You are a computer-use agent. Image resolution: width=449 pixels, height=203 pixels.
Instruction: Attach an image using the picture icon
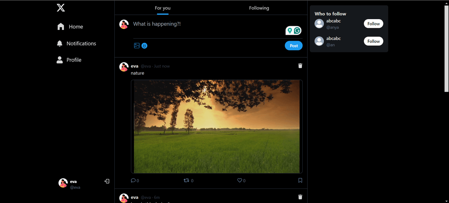coord(137,45)
